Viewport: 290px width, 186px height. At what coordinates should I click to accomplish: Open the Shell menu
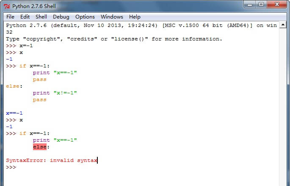41,17
